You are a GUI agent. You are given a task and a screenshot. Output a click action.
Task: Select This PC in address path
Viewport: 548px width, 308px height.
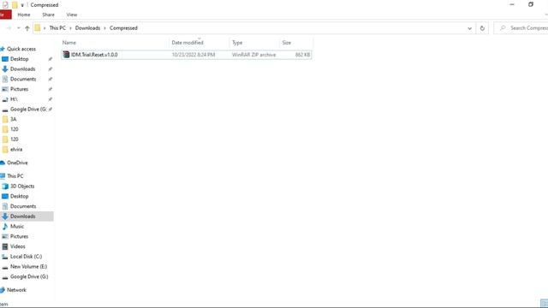point(57,28)
